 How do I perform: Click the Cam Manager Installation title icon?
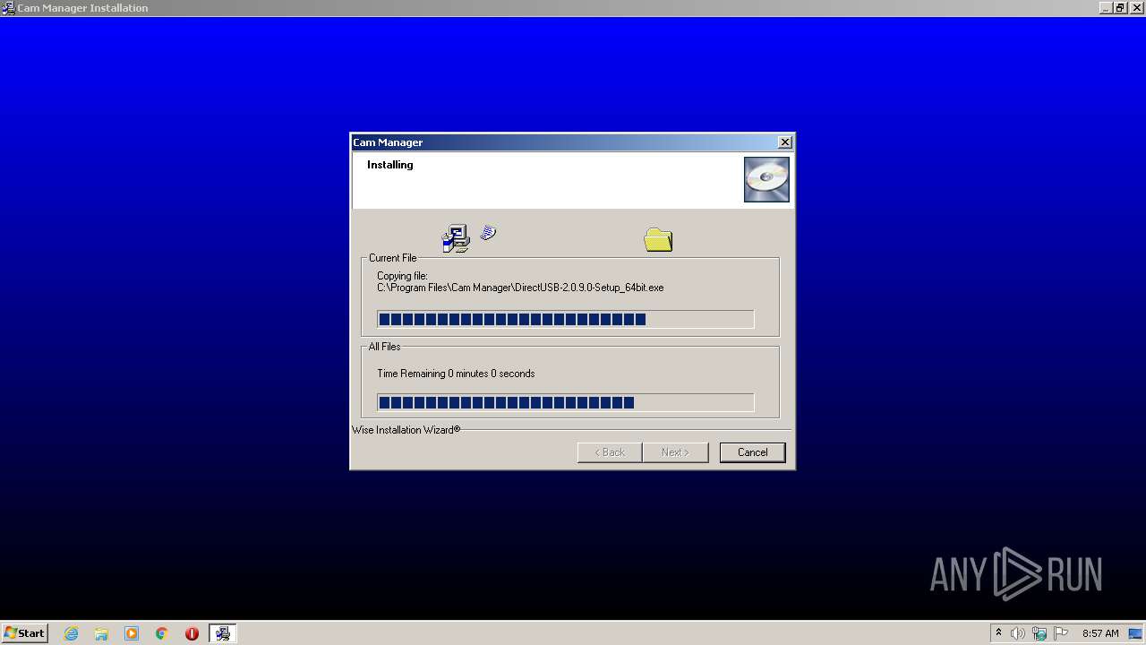coord(8,8)
